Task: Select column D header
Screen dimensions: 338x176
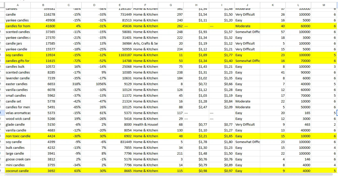Action: tap(94, 5)
